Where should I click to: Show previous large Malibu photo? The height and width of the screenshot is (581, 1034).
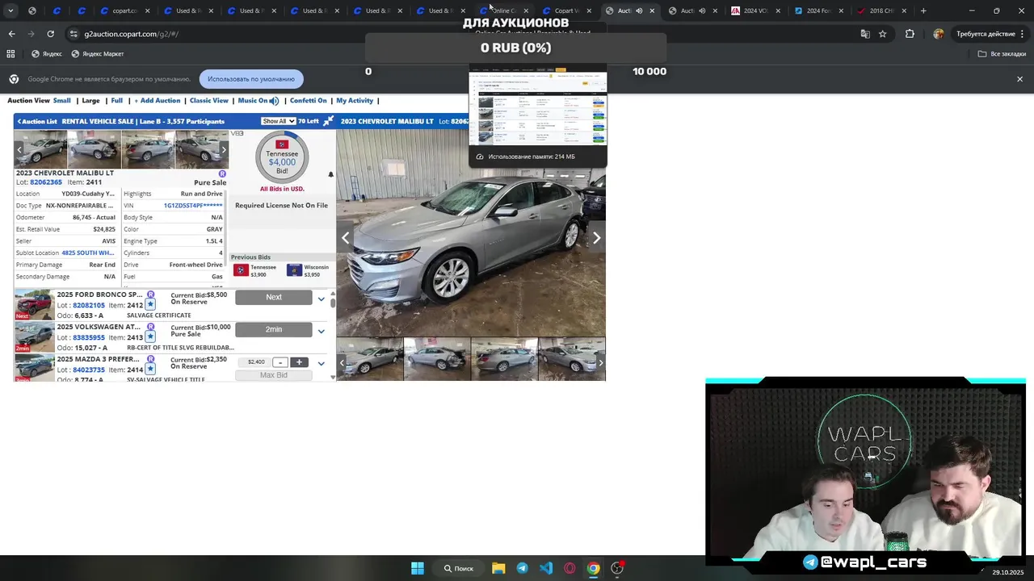[x=346, y=238]
